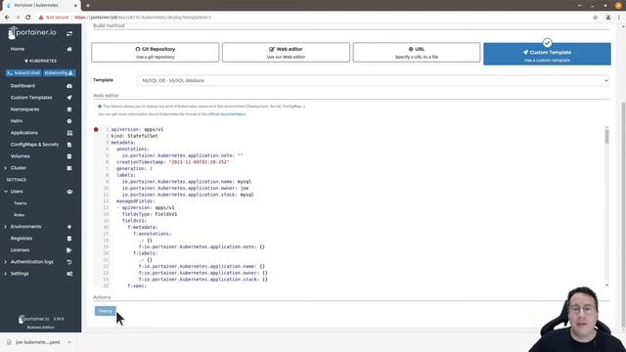Open the official documentation link

227,114
